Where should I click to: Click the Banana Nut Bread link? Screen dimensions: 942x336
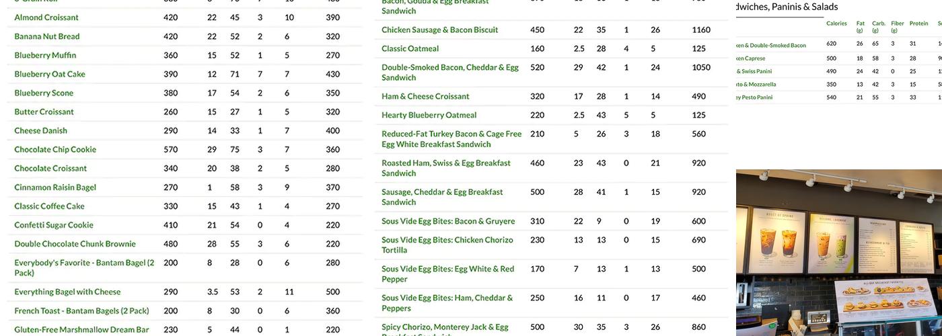pyautogui.click(x=47, y=36)
